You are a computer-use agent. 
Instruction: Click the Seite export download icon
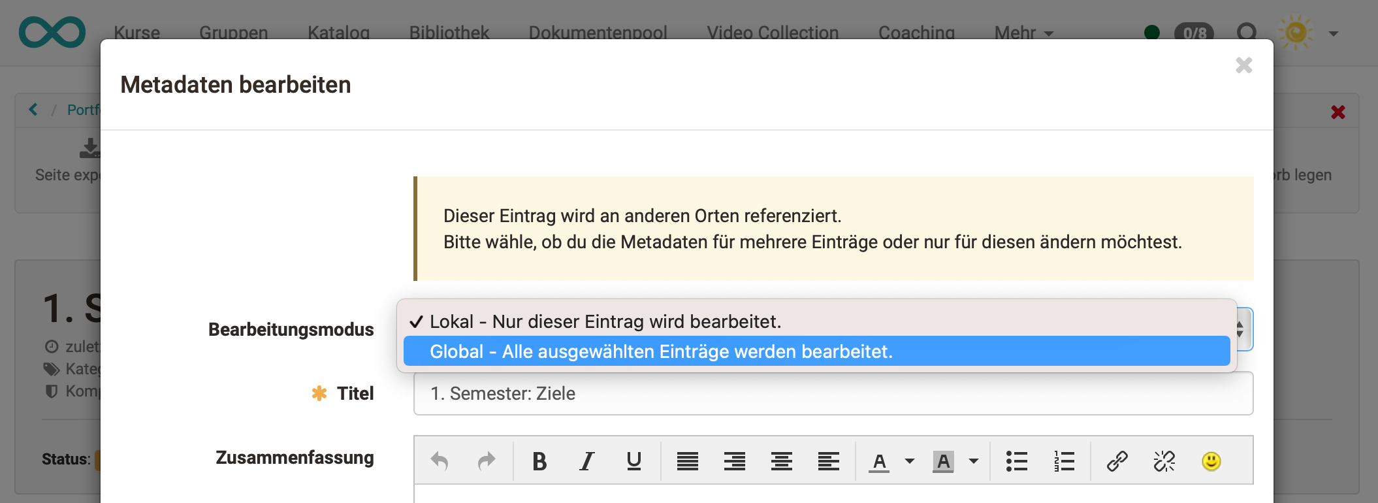coord(90,148)
